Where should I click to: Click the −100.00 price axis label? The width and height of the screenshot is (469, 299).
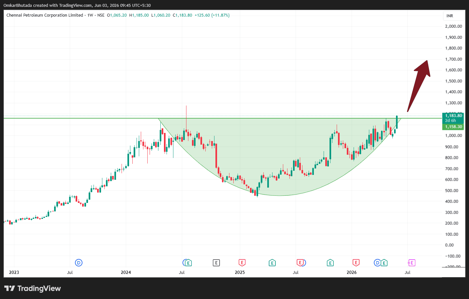[453, 256]
